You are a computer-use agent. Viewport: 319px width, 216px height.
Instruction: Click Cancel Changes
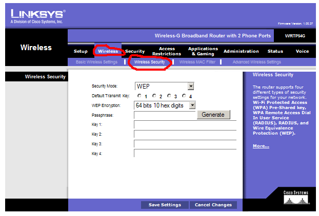213,205
